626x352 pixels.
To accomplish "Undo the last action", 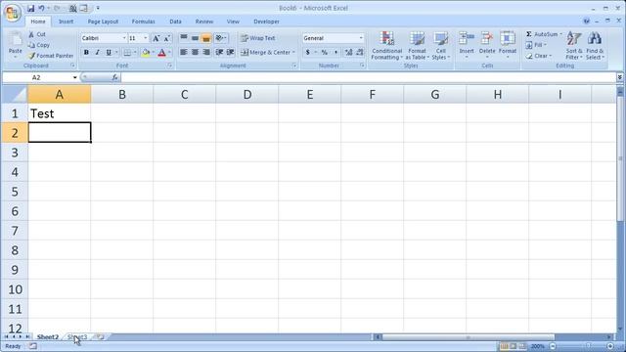I will point(41,8).
